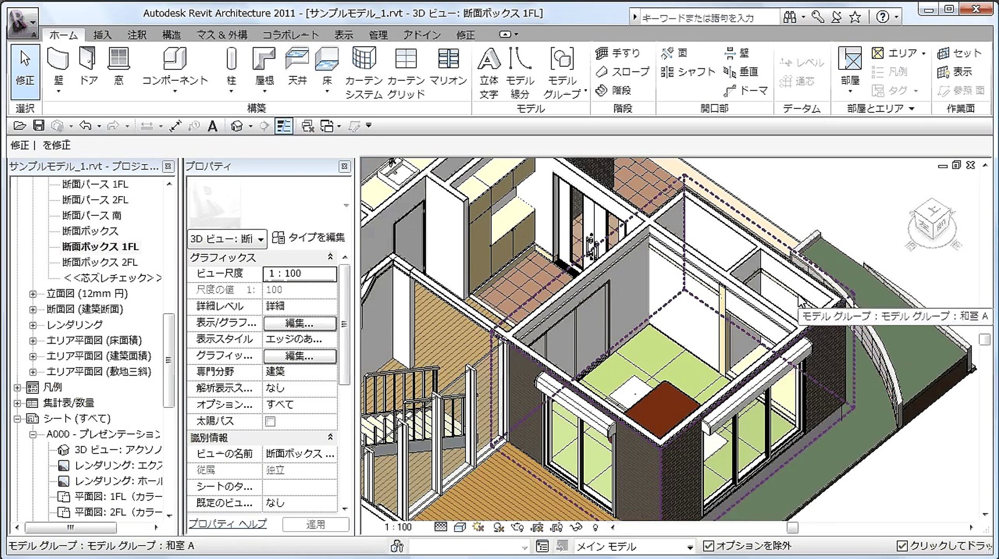Pick the 窓 (Window) tool

[x=119, y=66]
